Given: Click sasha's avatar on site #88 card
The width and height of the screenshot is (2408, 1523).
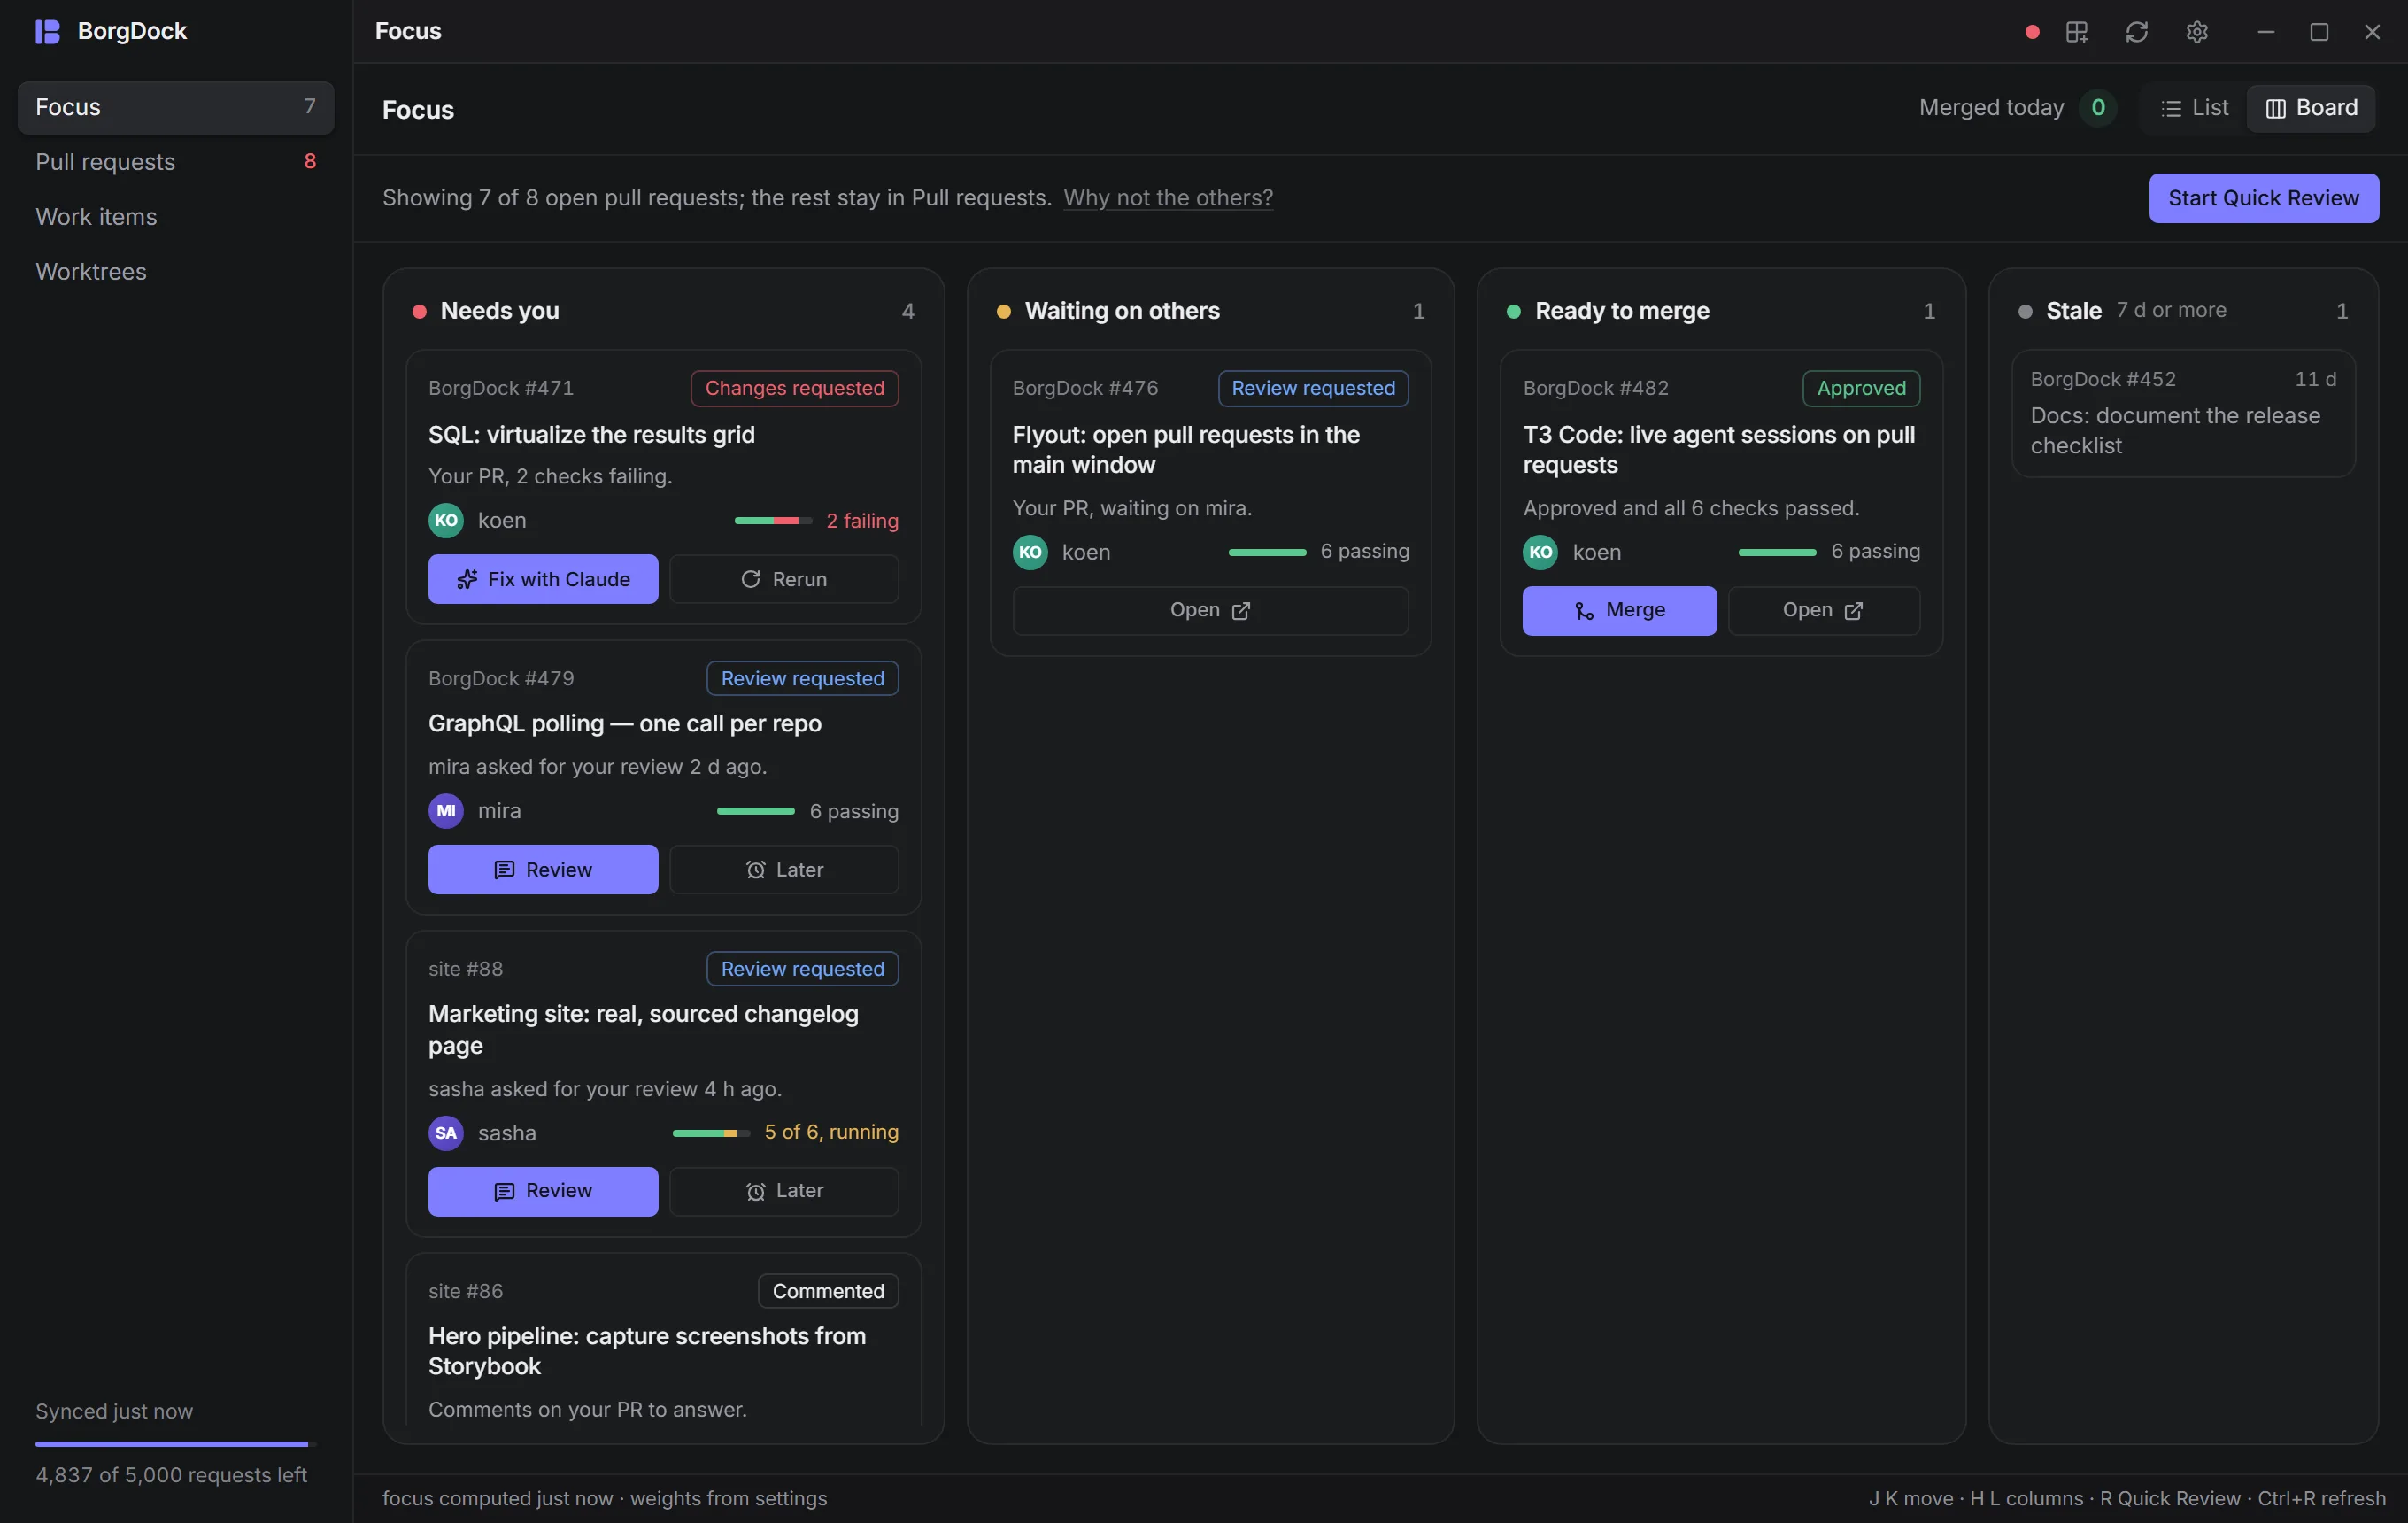Looking at the screenshot, I should click(446, 1133).
